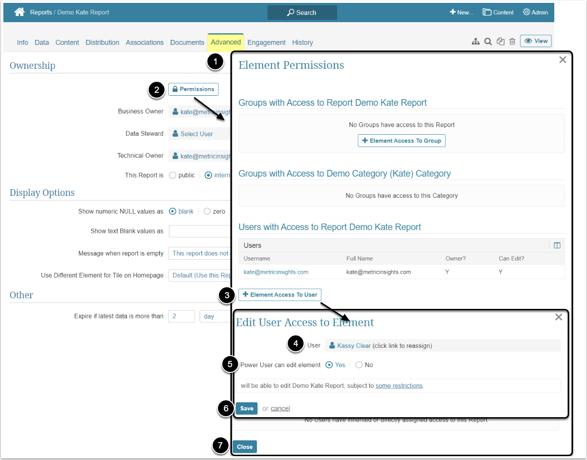Open the Documents tab
The image size is (587, 460).
click(x=187, y=42)
